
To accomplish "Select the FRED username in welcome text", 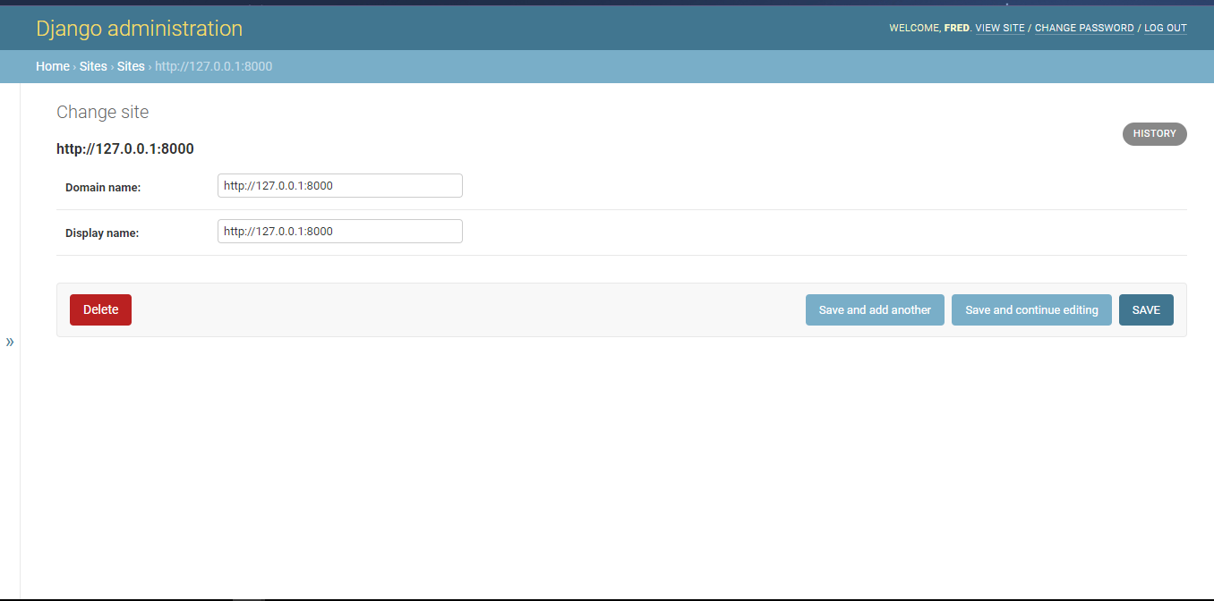I will coord(956,29).
